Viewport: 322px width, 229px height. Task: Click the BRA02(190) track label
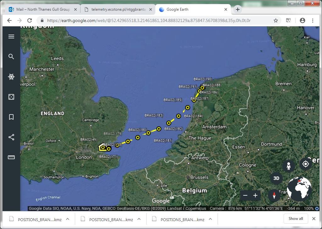pos(203,79)
